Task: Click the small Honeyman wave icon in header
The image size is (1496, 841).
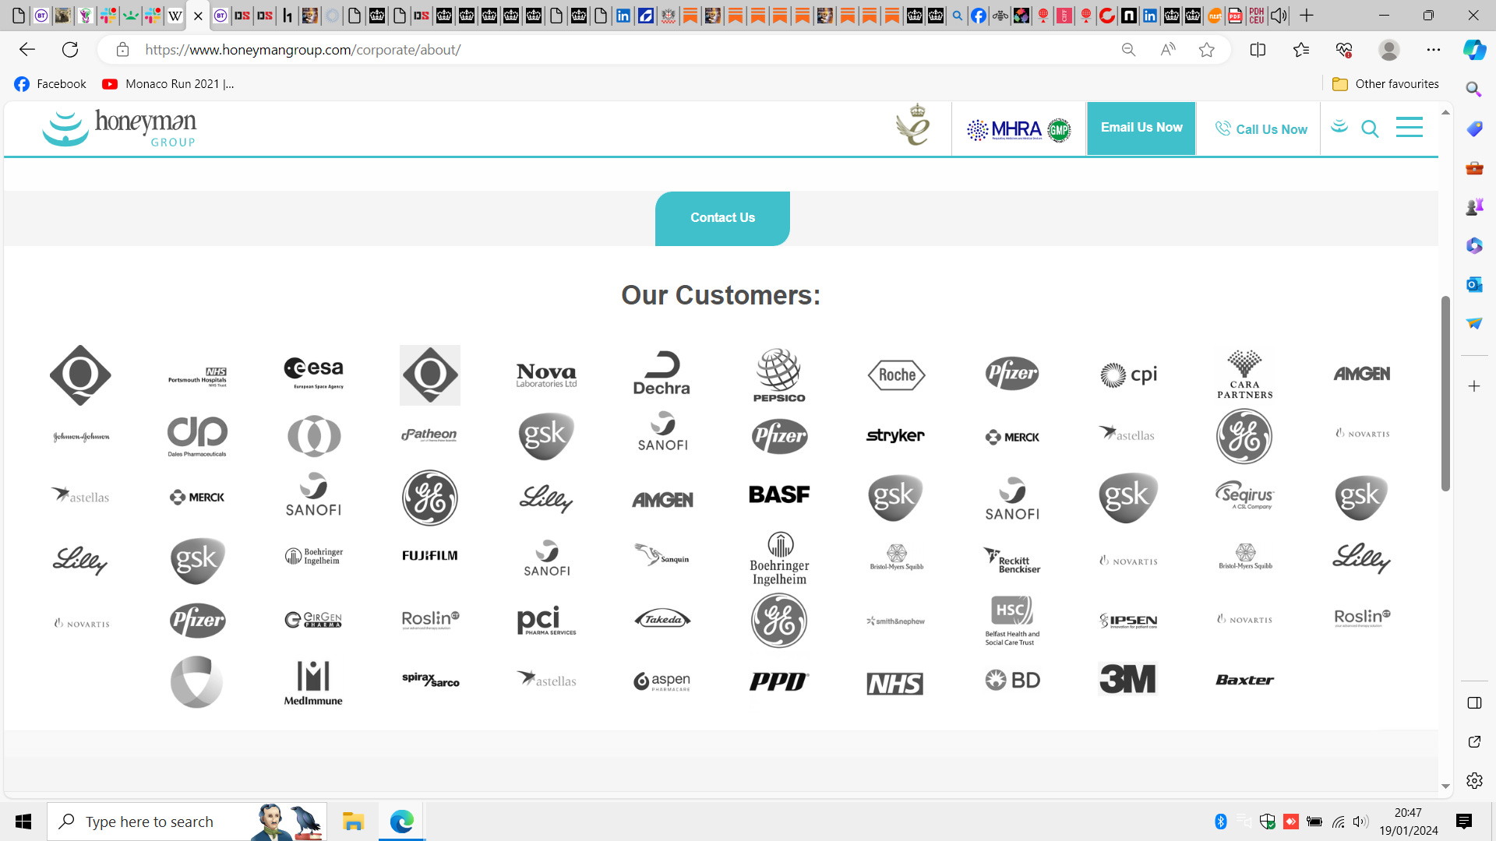Action: (x=1339, y=126)
